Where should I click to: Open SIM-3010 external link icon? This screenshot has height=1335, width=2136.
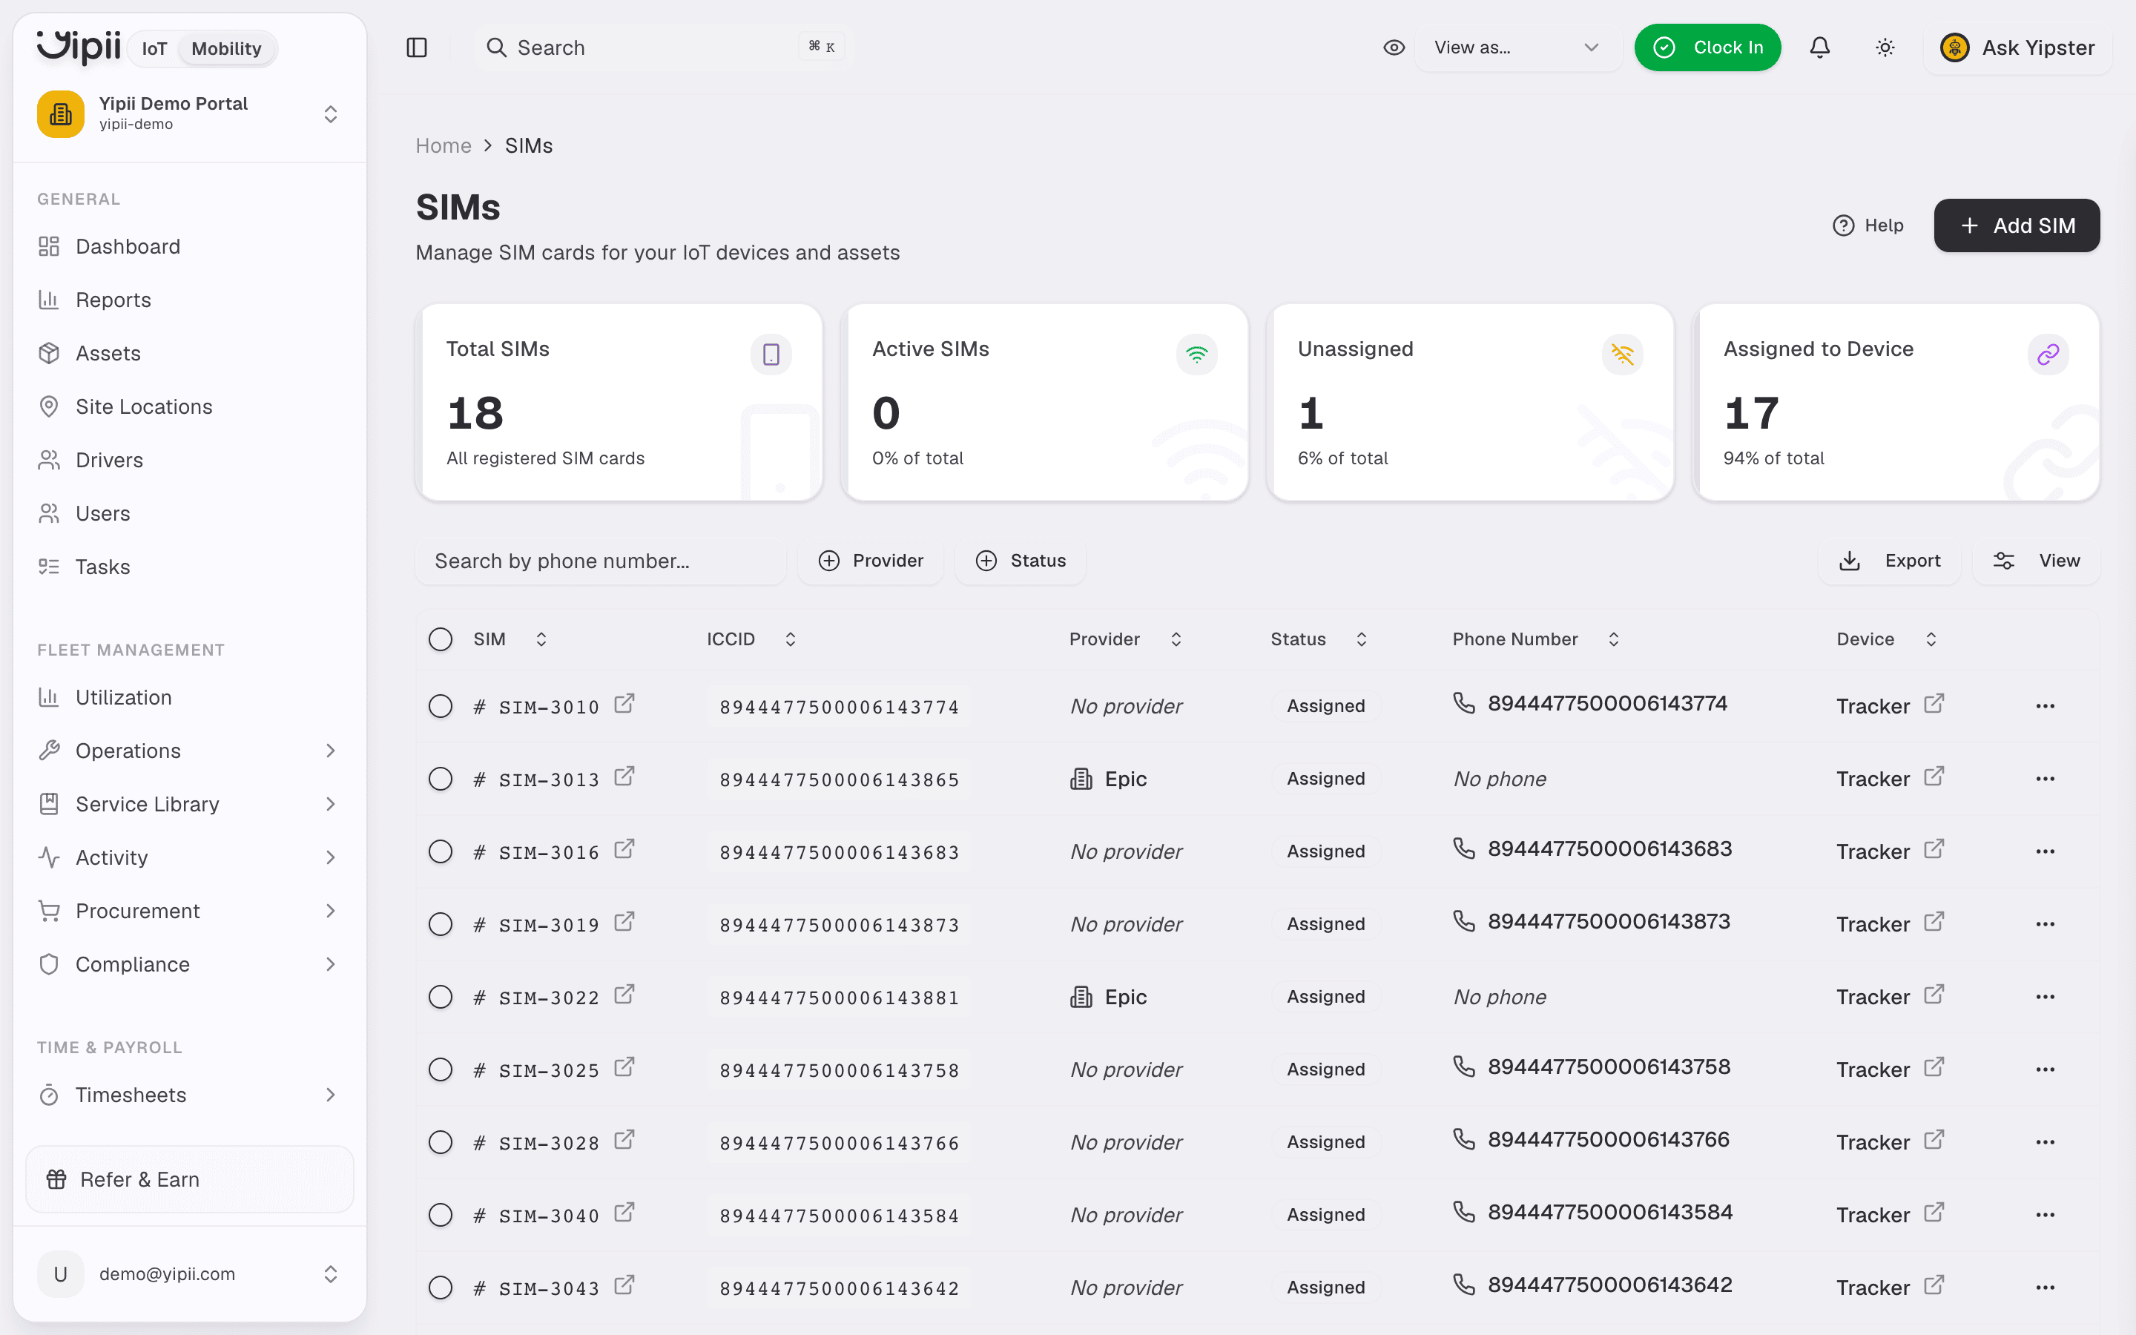point(624,704)
